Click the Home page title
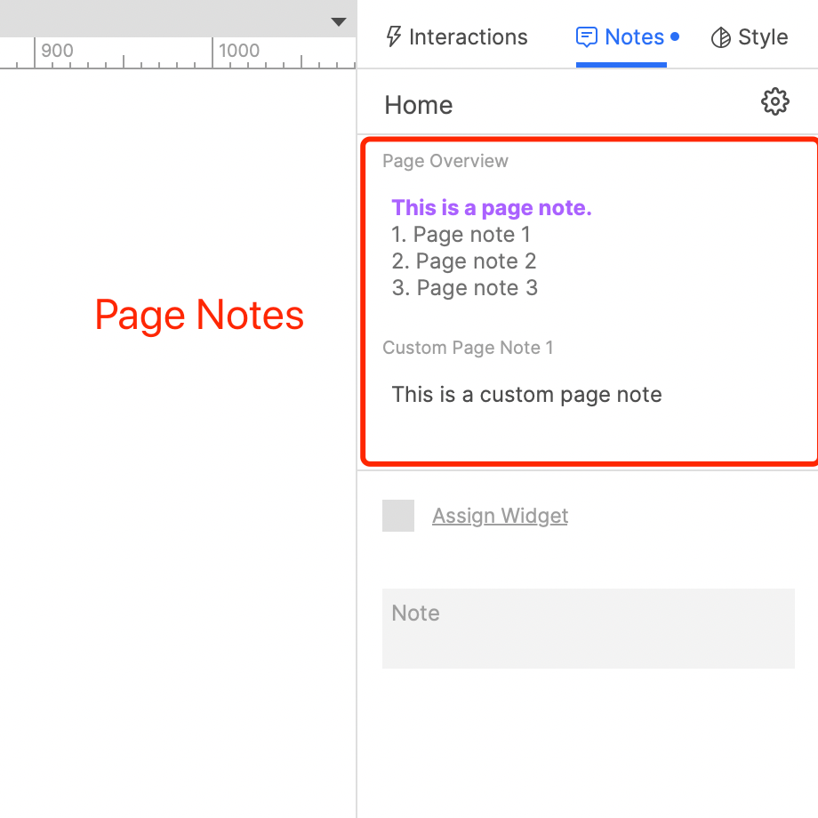This screenshot has width=818, height=818. 418,105
